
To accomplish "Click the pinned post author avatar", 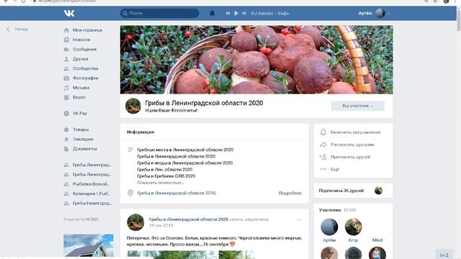I will [x=135, y=222].
